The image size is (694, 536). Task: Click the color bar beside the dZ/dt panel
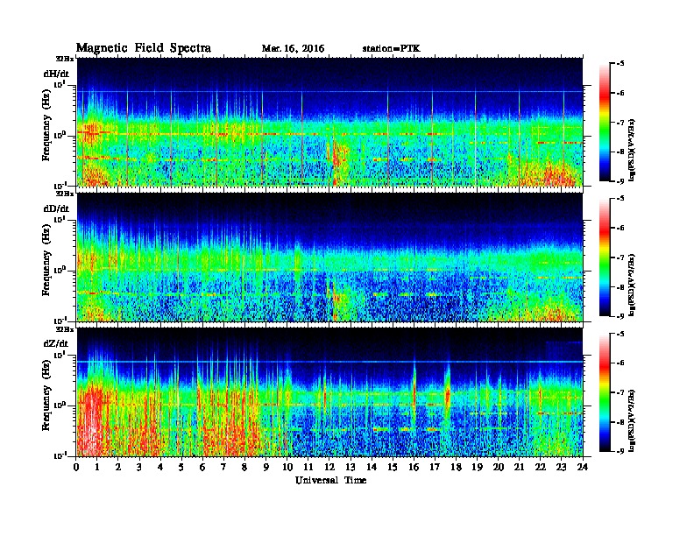click(x=605, y=392)
